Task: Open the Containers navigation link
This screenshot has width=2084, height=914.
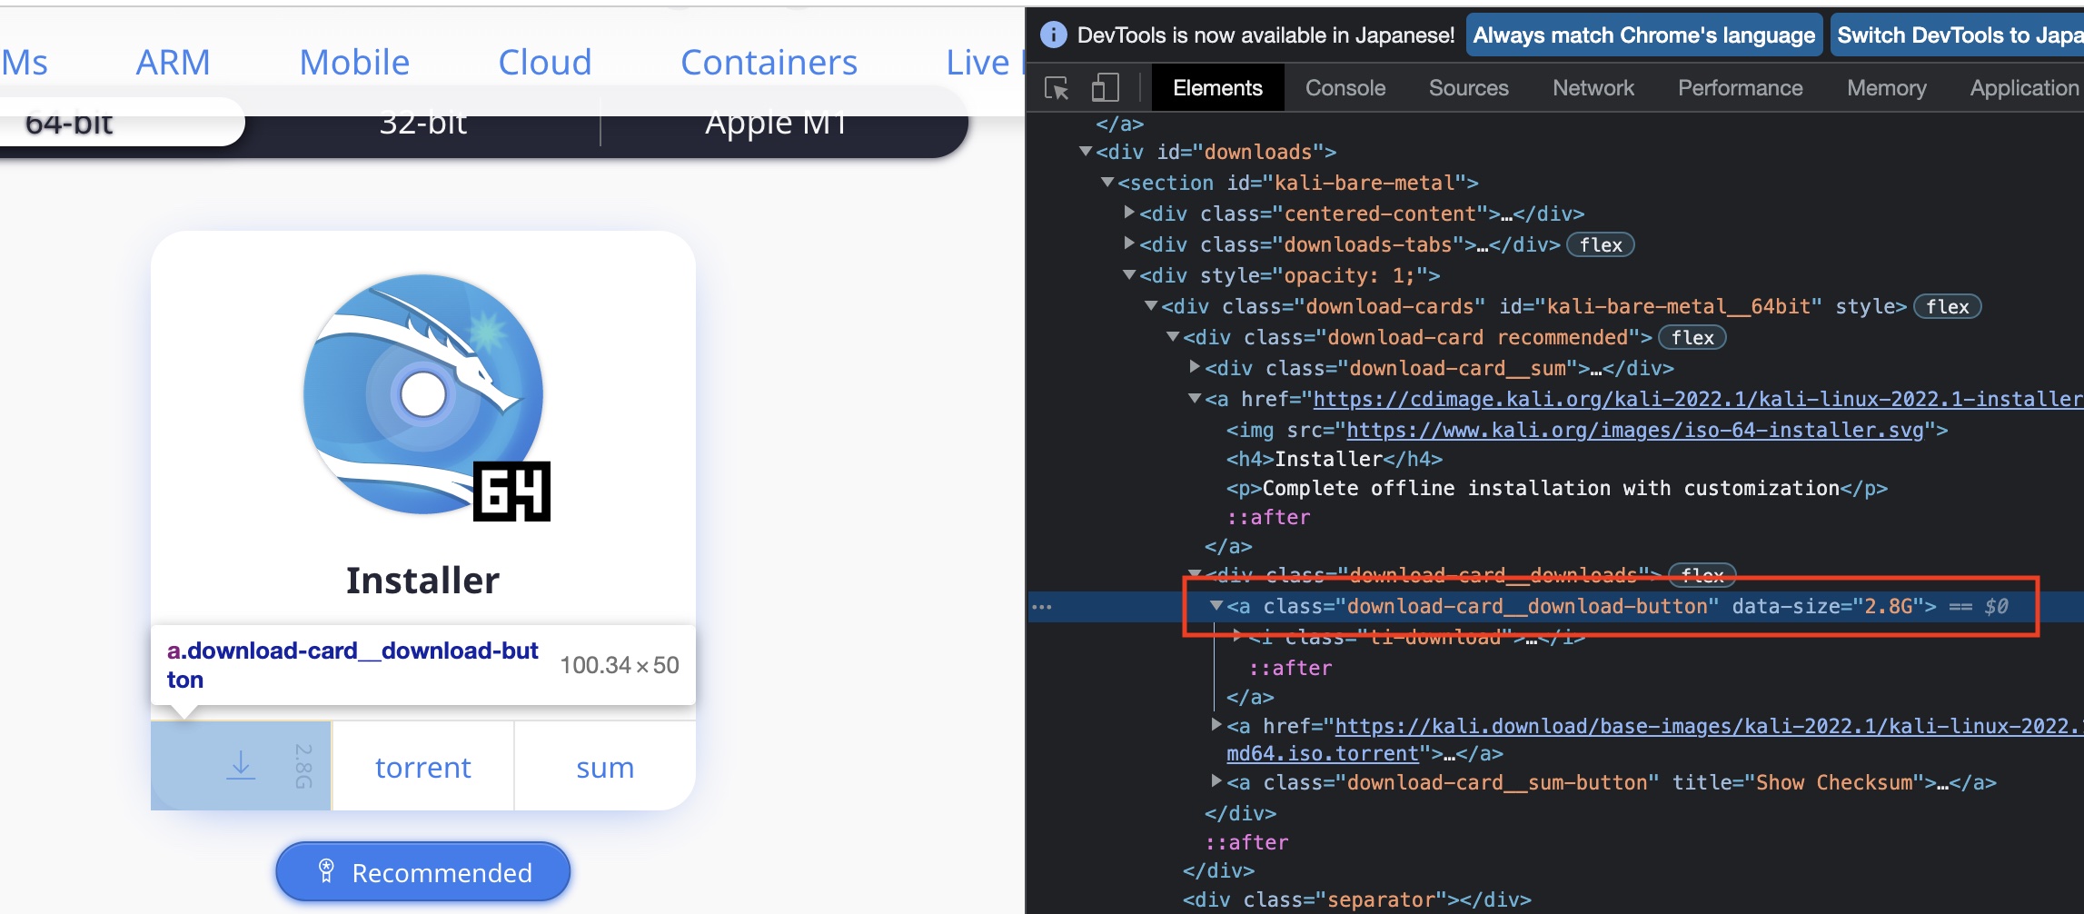Action: (x=769, y=62)
